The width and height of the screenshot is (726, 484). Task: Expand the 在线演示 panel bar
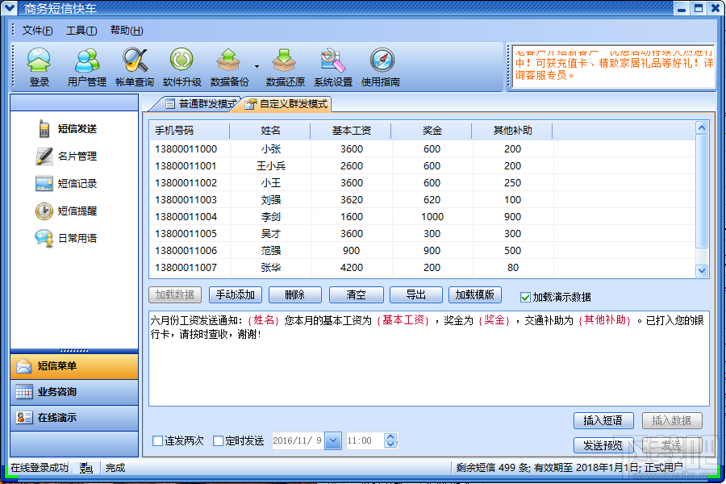pyautogui.click(x=74, y=418)
